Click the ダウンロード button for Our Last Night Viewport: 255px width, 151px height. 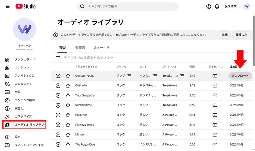point(240,76)
